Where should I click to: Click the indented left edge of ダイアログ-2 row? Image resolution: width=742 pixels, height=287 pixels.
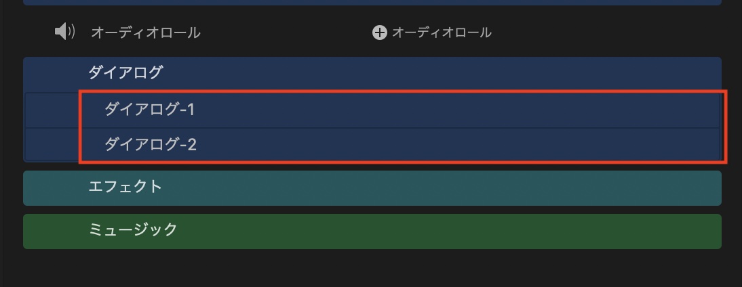(x=52, y=145)
